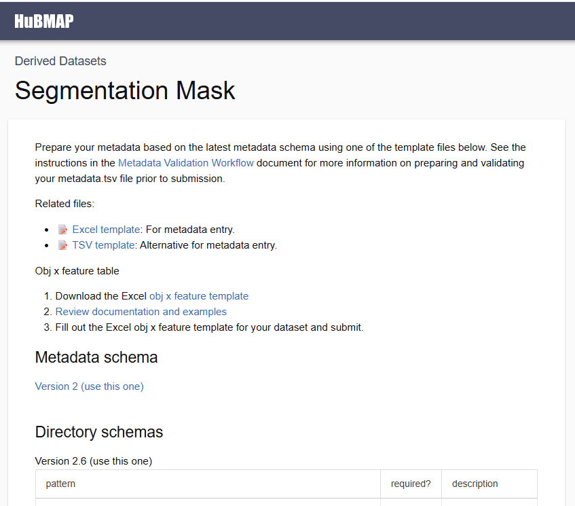Toggle the Version 2.6 directory schema section

coord(94,461)
